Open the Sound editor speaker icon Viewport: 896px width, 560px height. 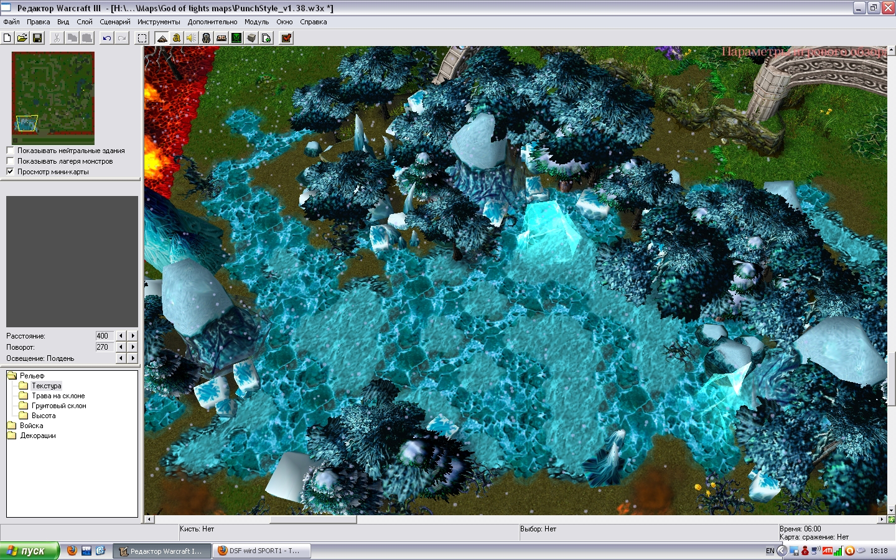tap(192, 38)
